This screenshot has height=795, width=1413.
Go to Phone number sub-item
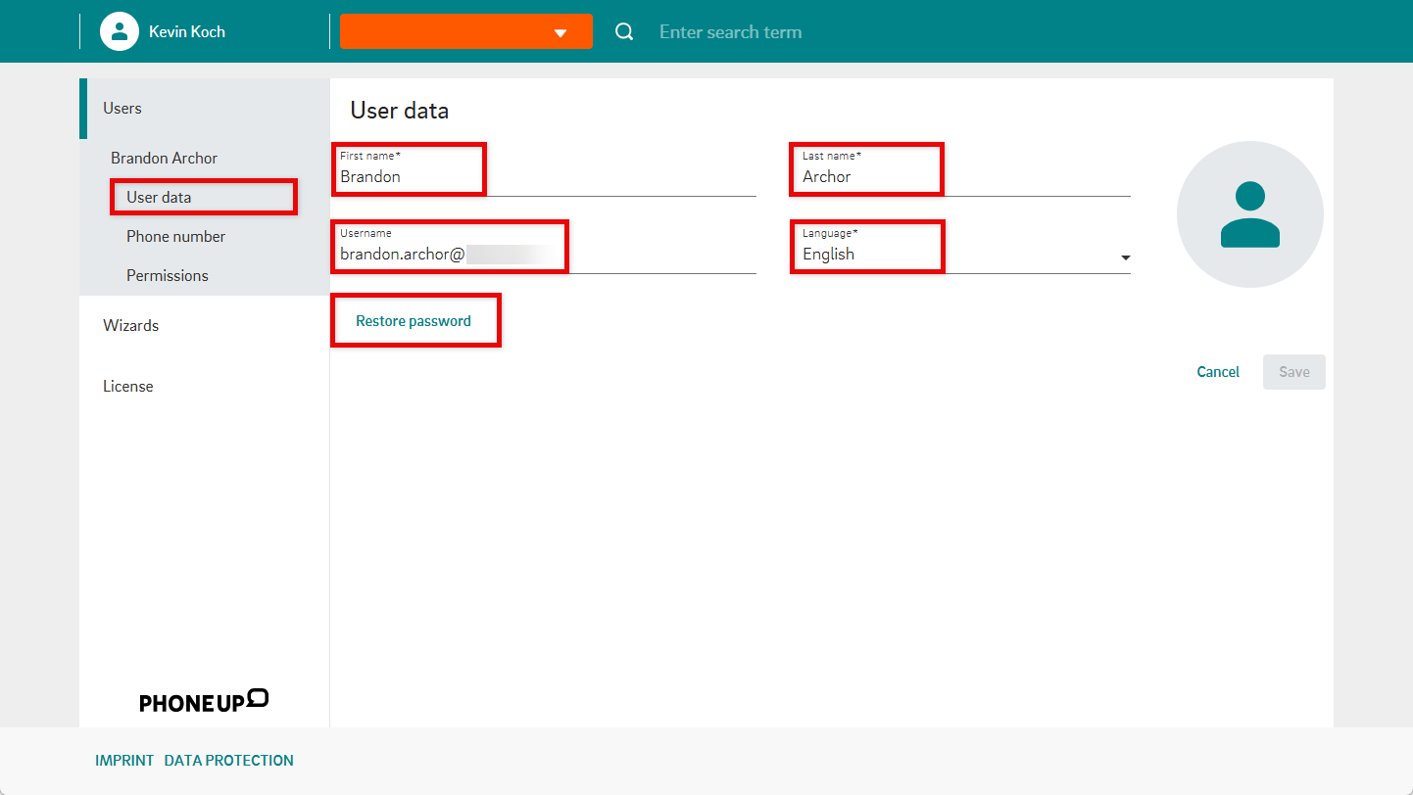point(176,236)
